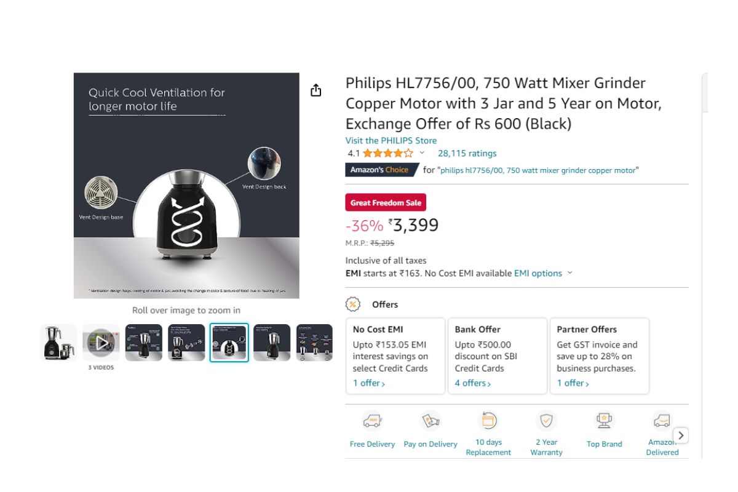The width and height of the screenshot is (738, 492).
Task: Click the Amazon Delivered icon
Action: tap(662, 421)
